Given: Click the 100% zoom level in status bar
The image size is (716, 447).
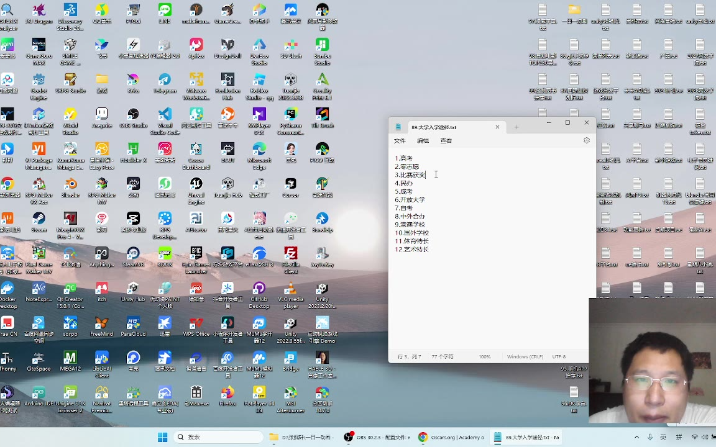Looking at the screenshot, I should [x=485, y=357].
